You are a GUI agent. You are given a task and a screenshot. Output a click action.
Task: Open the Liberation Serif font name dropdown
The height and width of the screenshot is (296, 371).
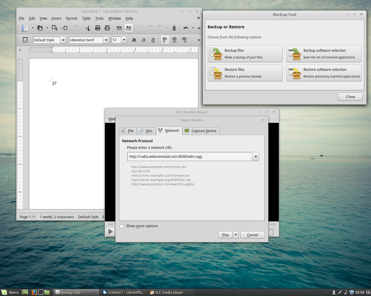coord(106,40)
